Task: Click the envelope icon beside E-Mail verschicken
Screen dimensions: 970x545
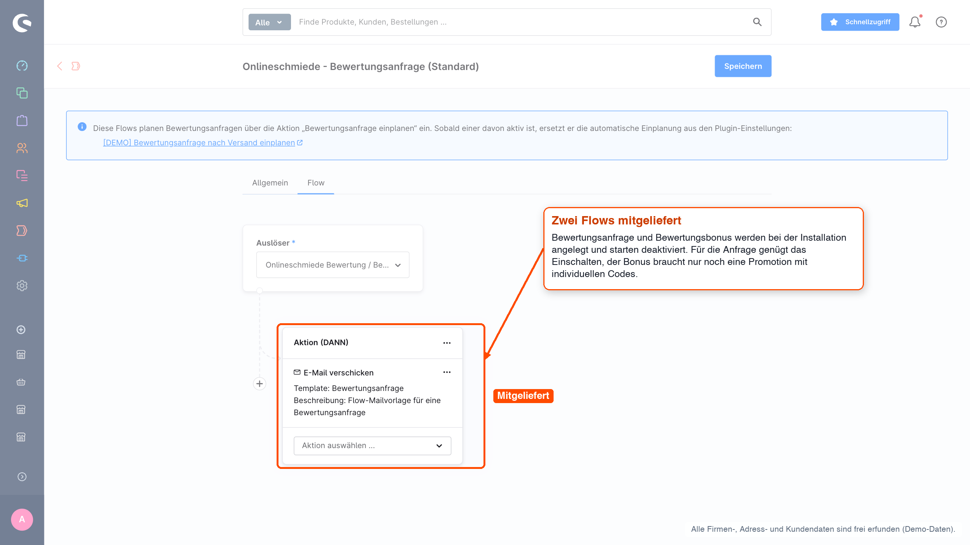Action: pos(297,372)
